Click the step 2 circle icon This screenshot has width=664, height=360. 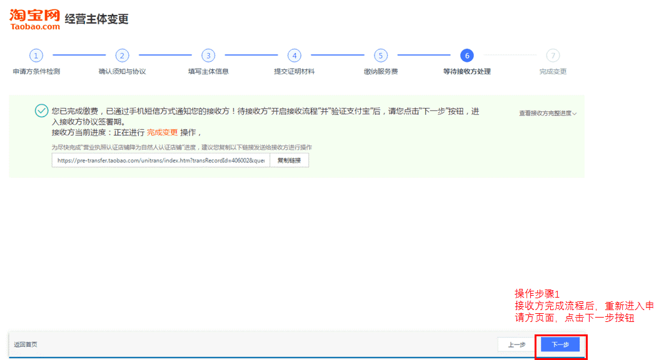click(123, 56)
